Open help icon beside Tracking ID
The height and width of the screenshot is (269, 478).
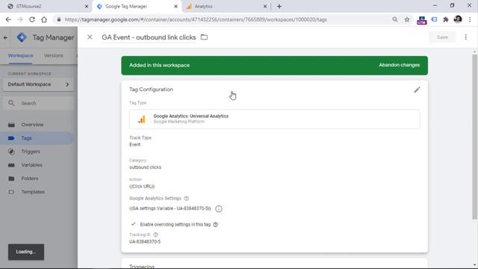pyautogui.click(x=156, y=235)
